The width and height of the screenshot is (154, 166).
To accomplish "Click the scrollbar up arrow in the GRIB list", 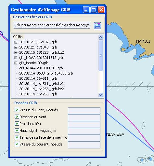I will pos(101,37).
